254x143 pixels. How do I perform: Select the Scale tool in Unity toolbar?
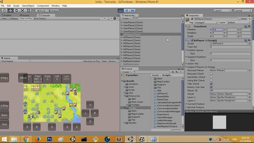pos(23,11)
